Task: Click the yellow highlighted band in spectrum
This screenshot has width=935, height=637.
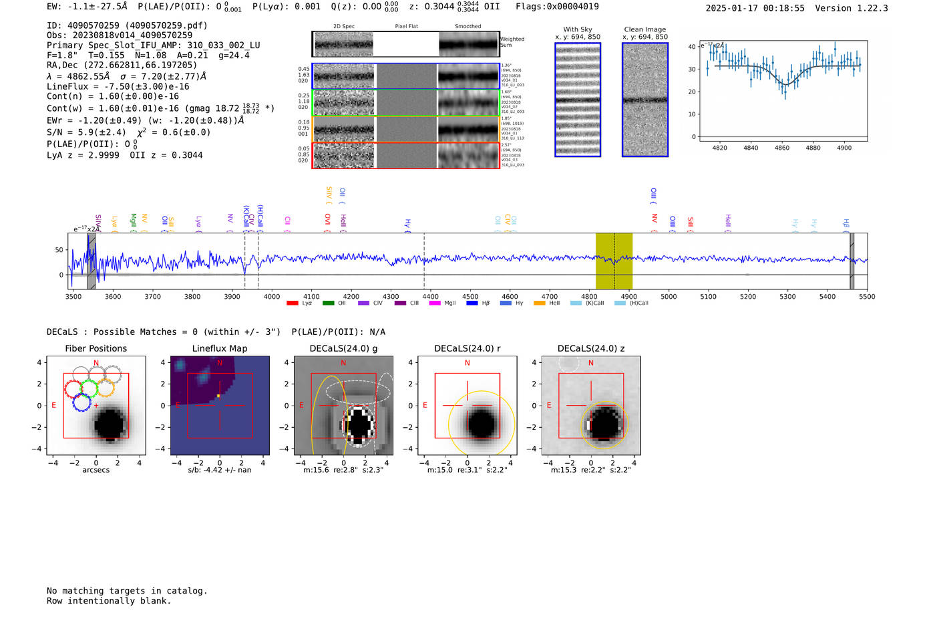Action: pyautogui.click(x=614, y=261)
